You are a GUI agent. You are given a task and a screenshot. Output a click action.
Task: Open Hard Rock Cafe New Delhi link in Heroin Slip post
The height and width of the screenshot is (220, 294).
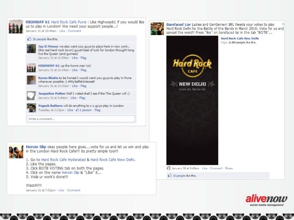coord(113,160)
